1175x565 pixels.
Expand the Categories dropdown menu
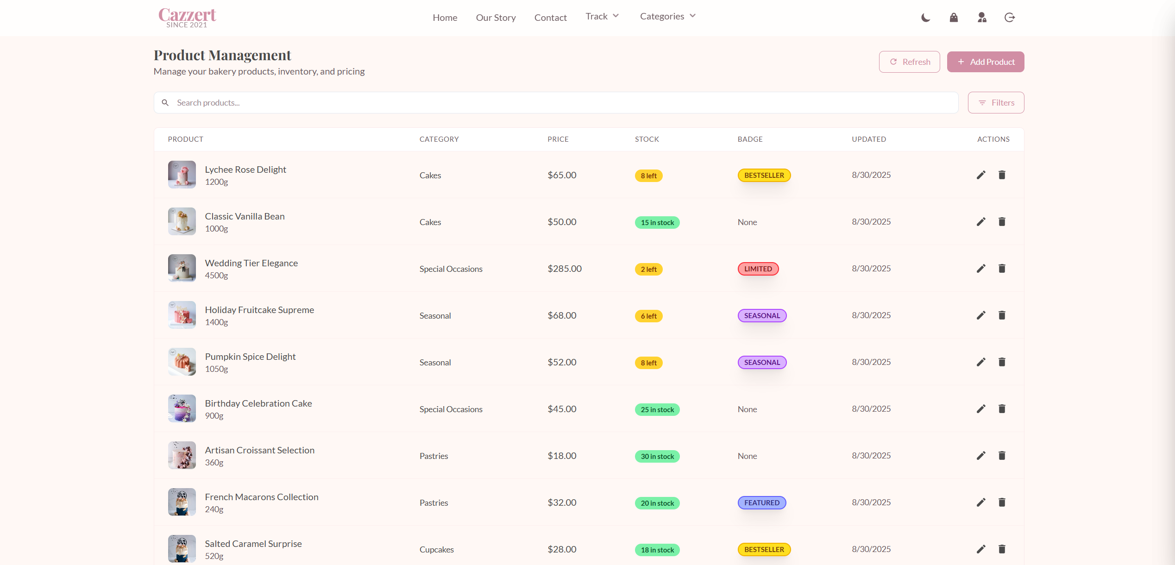(667, 16)
